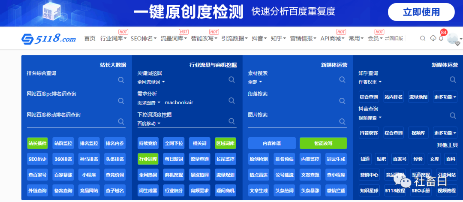Click search icon for 关键词挖掘
Screen dimensions: 463x202
(x=232, y=79)
